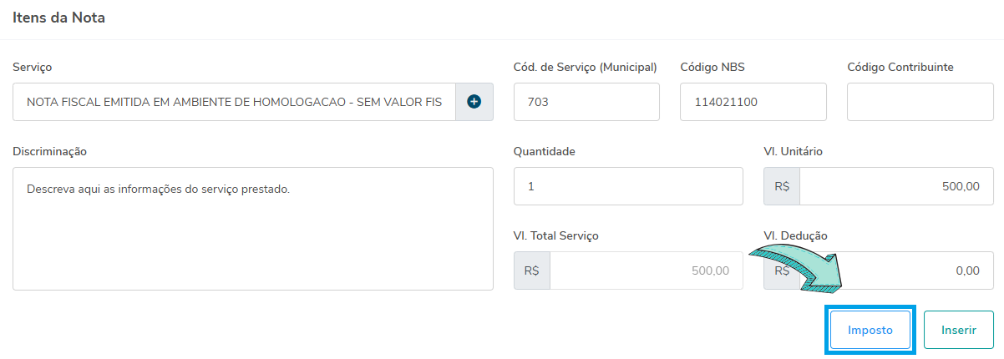The image size is (1004, 359).
Task: Click into the Código NBS field
Action: pyautogui.click(x=753, y=102)
